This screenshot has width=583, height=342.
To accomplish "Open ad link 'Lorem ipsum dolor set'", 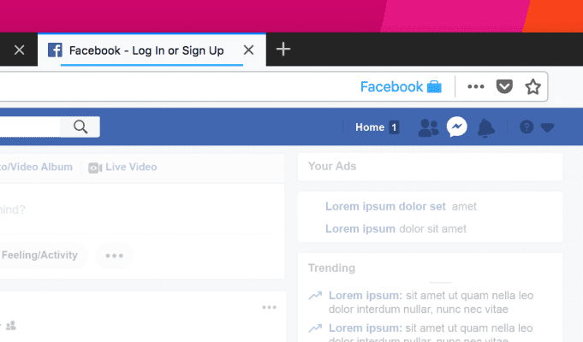I will pos(385,206).
